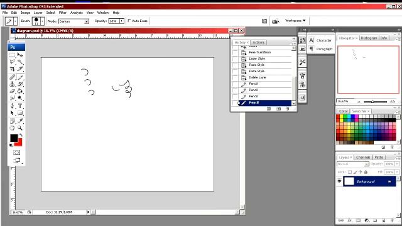This screenshot has height=226, width=402.
Task: Open the document status bar info arrow
Action: click(x=88, y=212)
